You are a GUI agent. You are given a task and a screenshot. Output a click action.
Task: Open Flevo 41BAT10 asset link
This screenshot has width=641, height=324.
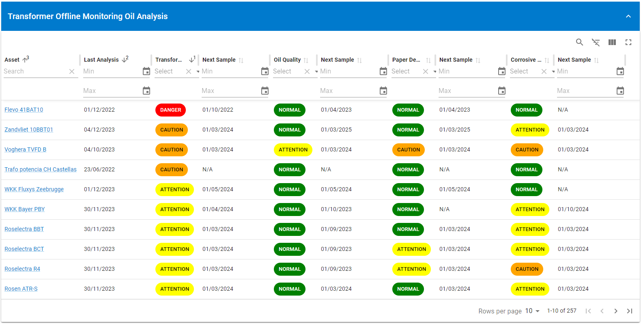tap(24, 110)
